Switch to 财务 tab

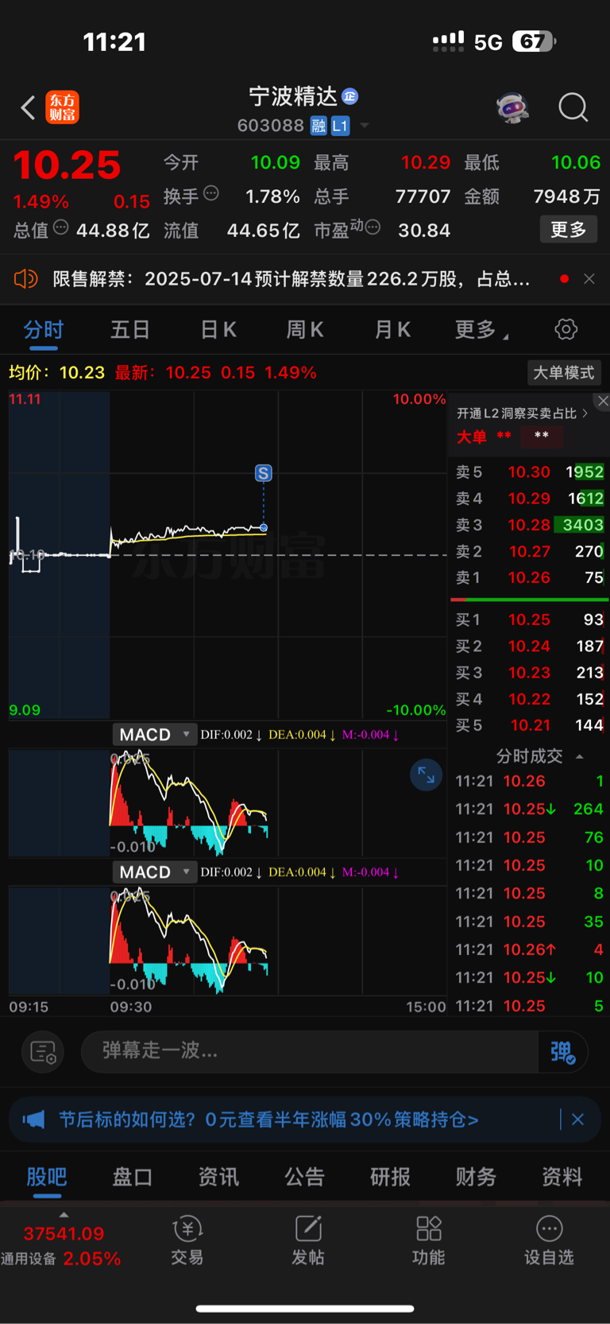click(476, 1177)
